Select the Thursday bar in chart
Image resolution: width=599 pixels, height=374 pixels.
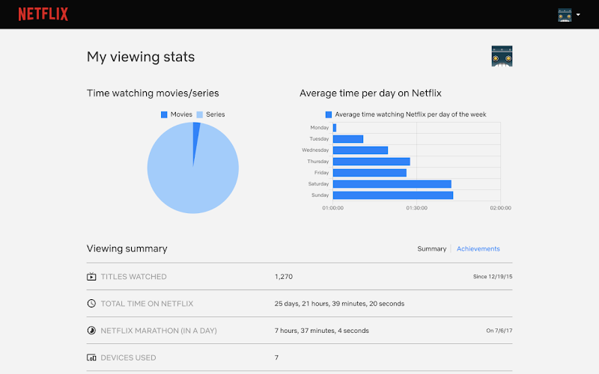click(371, 162)
